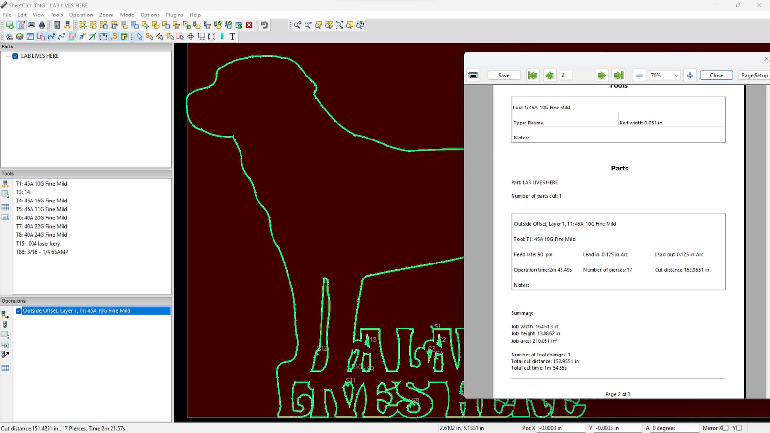This screenshot has height=433, width=770.
Task: Disable the Outside Offset operation checkbox
Action: [x=19, y=311]
